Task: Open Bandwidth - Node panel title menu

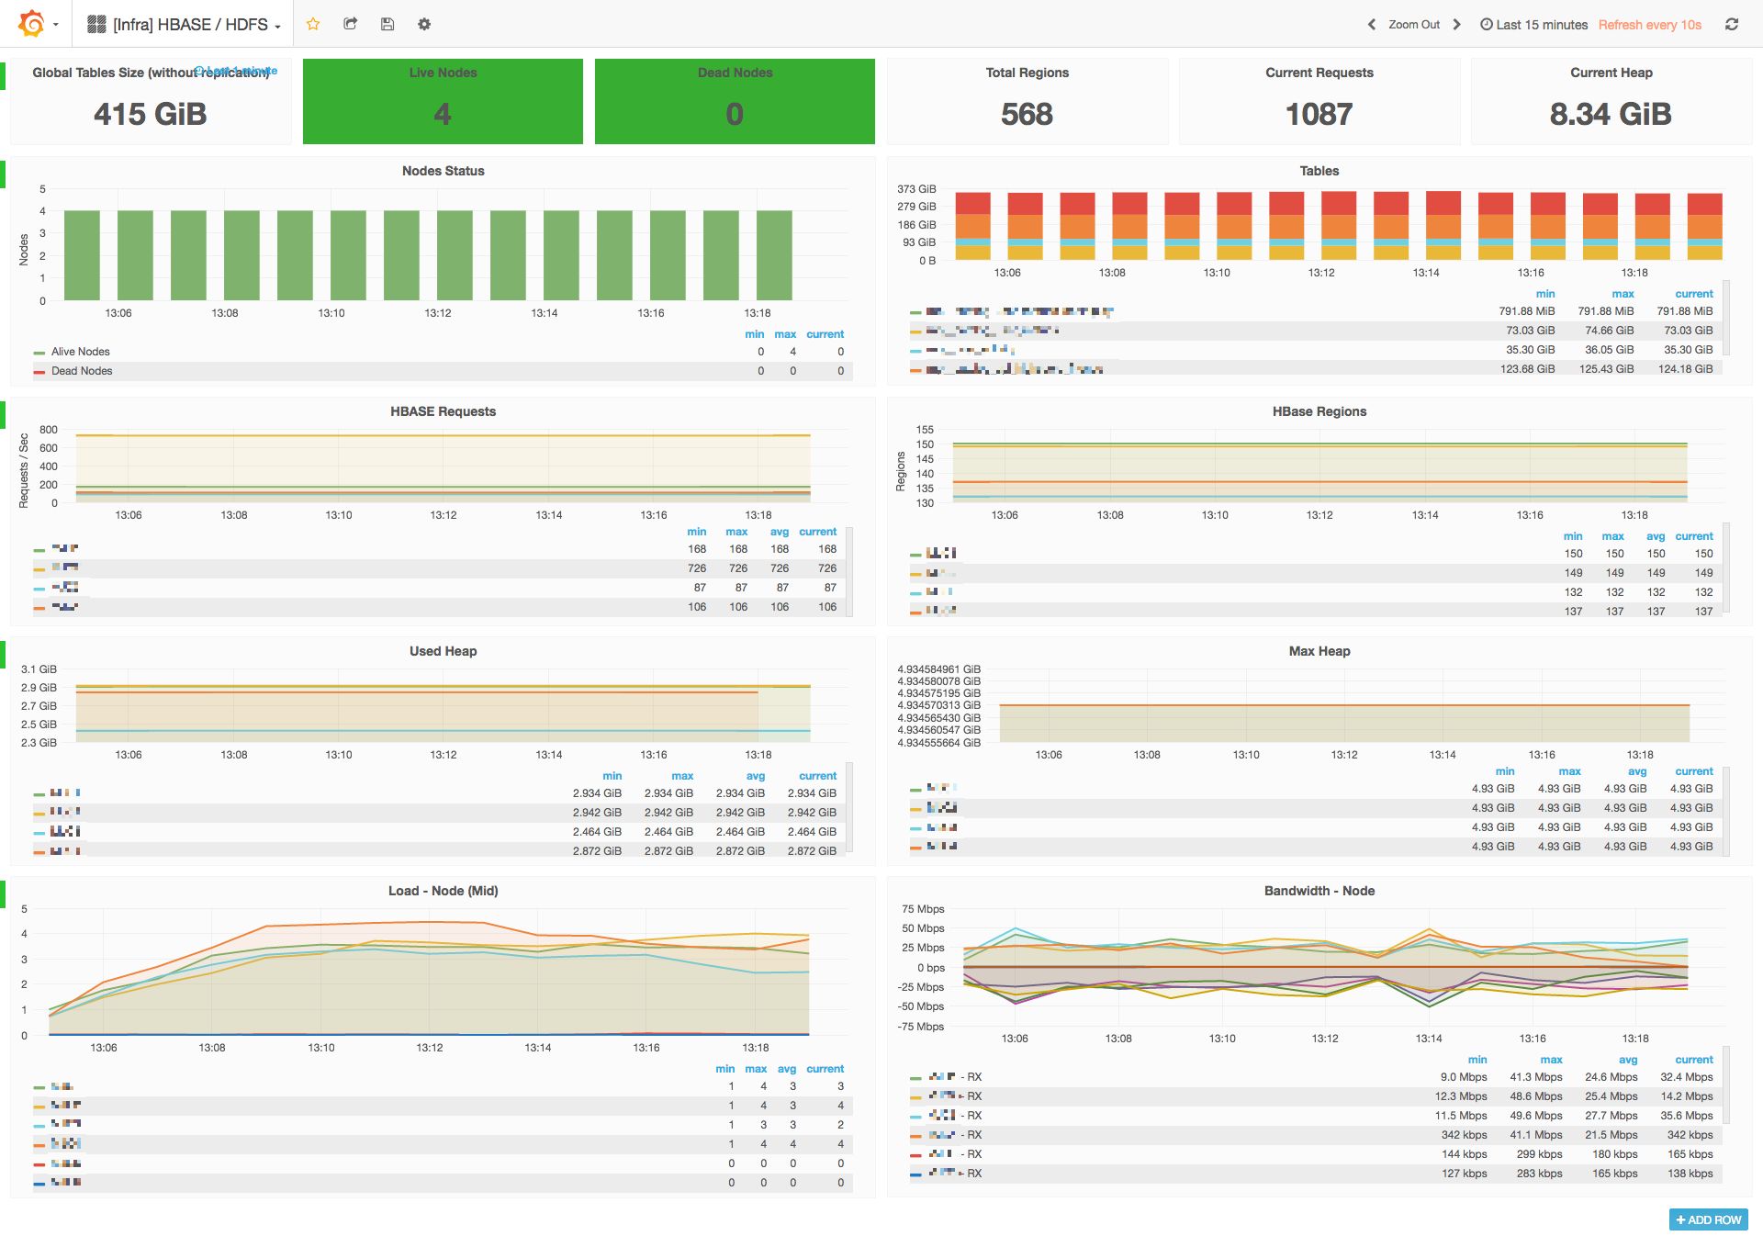Action: coord(1319,891)
